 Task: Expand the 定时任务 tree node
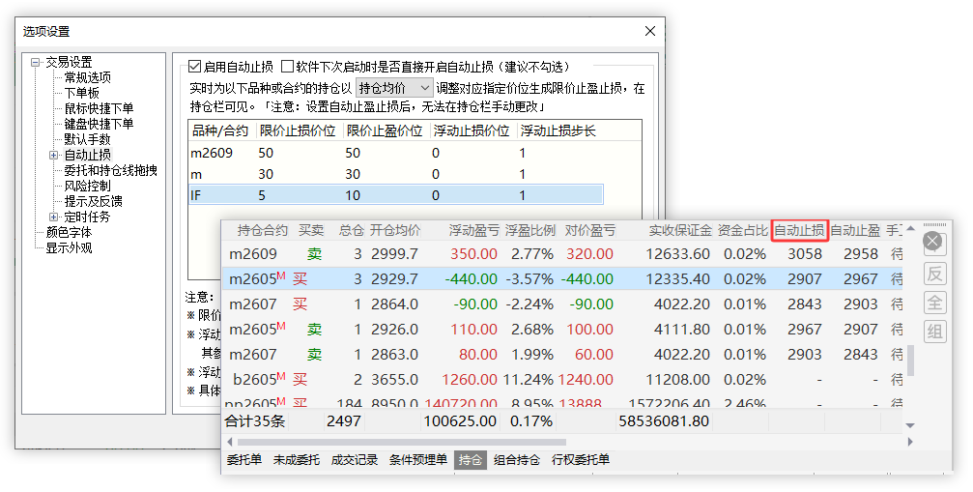[x=54, y=217]
